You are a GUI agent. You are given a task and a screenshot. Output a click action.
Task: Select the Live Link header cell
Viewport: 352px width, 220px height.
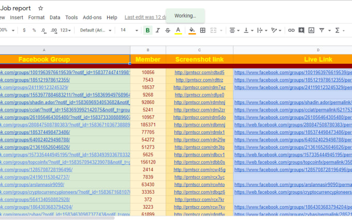pos(293,59)
